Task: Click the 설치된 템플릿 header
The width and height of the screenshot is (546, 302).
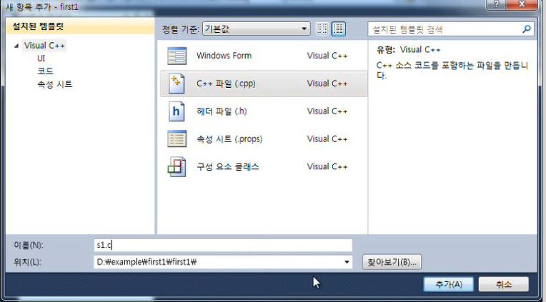Action: click(80, 26)
